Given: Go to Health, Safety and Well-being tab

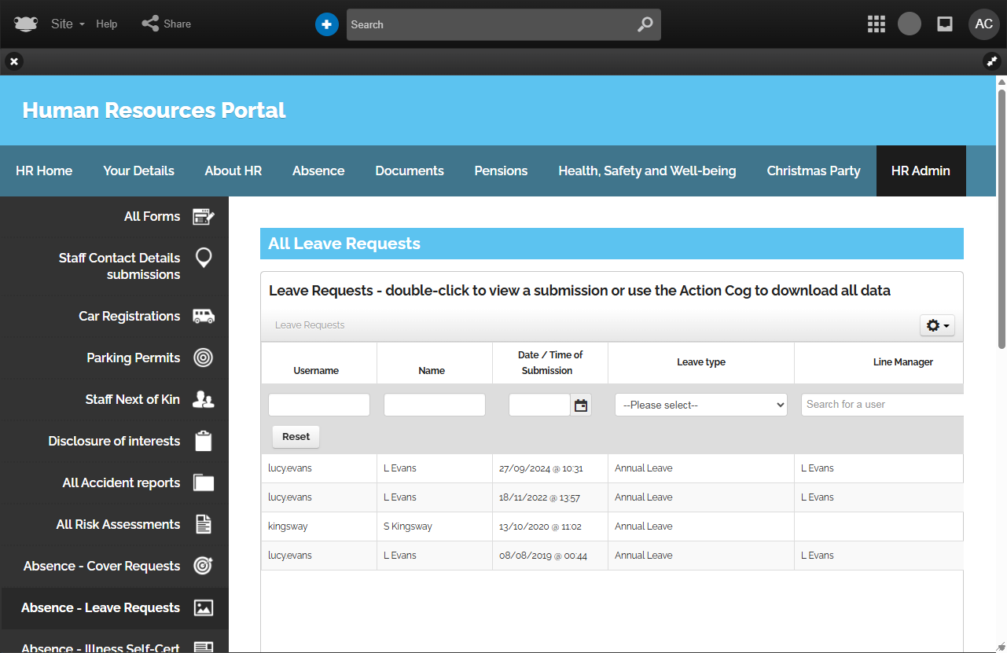Looking at the screenshot, I should (647, 171).
